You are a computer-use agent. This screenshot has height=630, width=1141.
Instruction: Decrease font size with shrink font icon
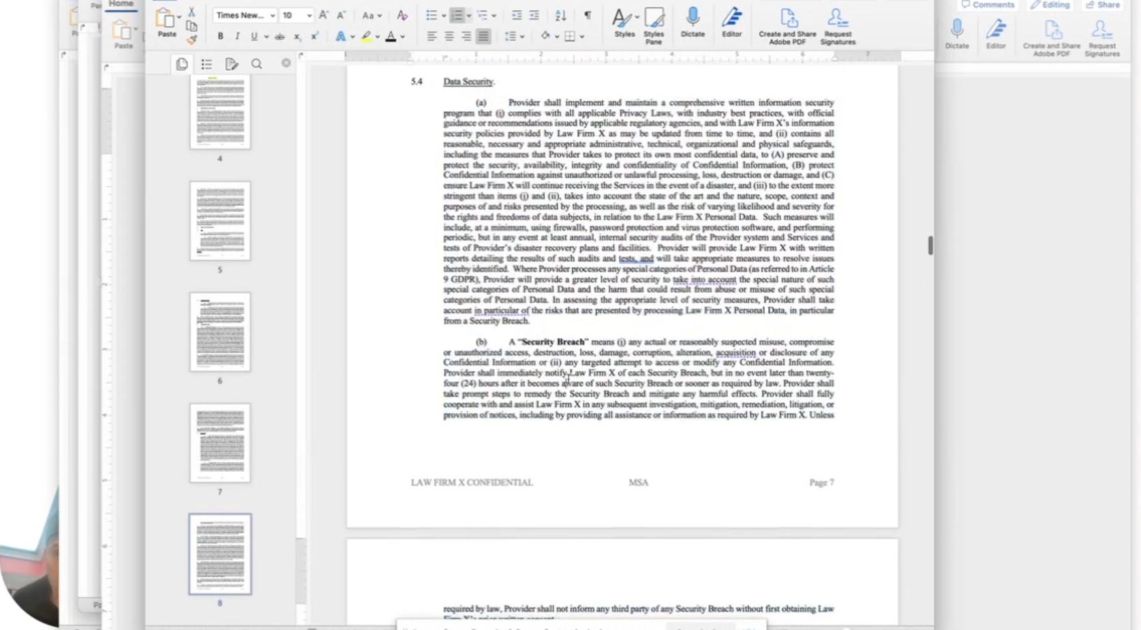coord(341,15)
